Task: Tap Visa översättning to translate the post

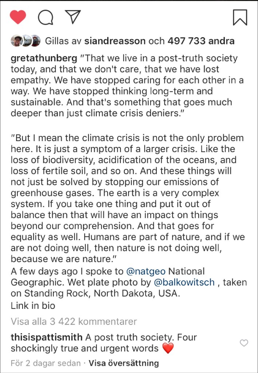Action: (124, 363)
